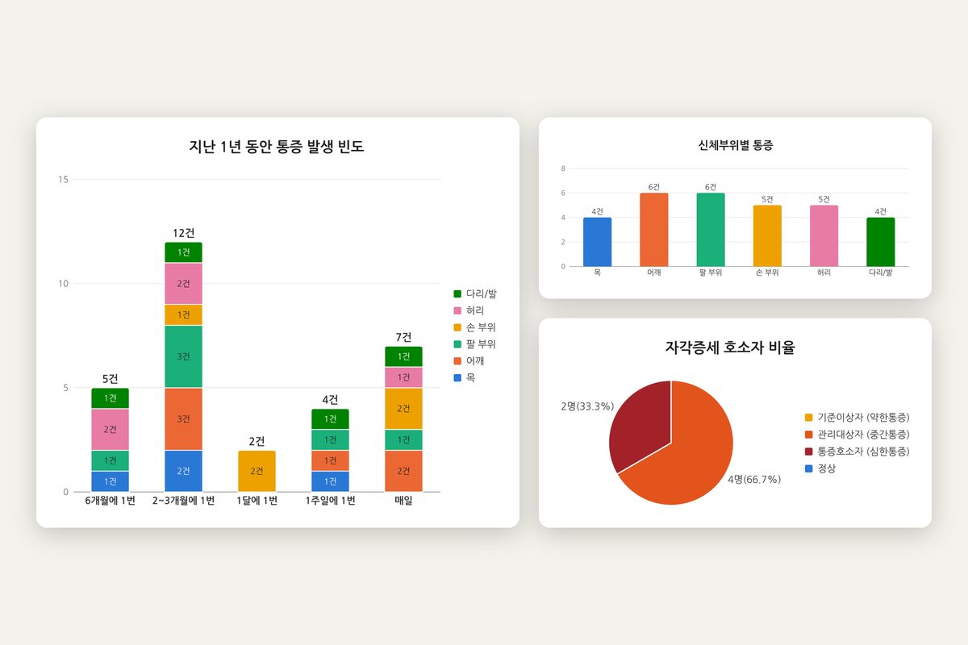Select the 어깨 legend label in stacked chart
Viewport: 968px width, 645px height.
click(x=475, y=360)
